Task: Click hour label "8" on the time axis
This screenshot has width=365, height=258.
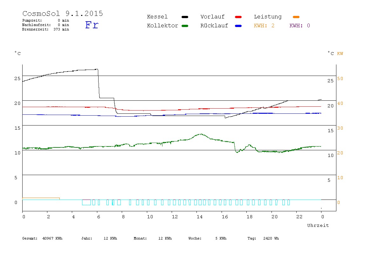Action: pos(123,217)
